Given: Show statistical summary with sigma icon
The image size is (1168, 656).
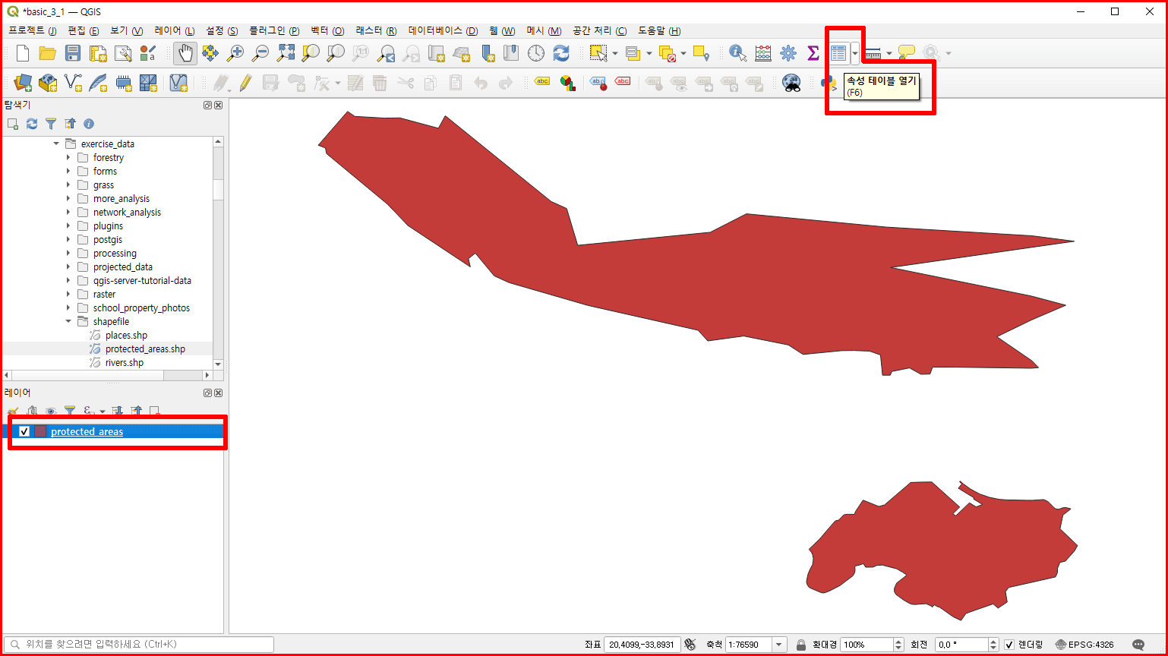Looking at the screenshot, I should pyautogui.click(x=813, y=53).
